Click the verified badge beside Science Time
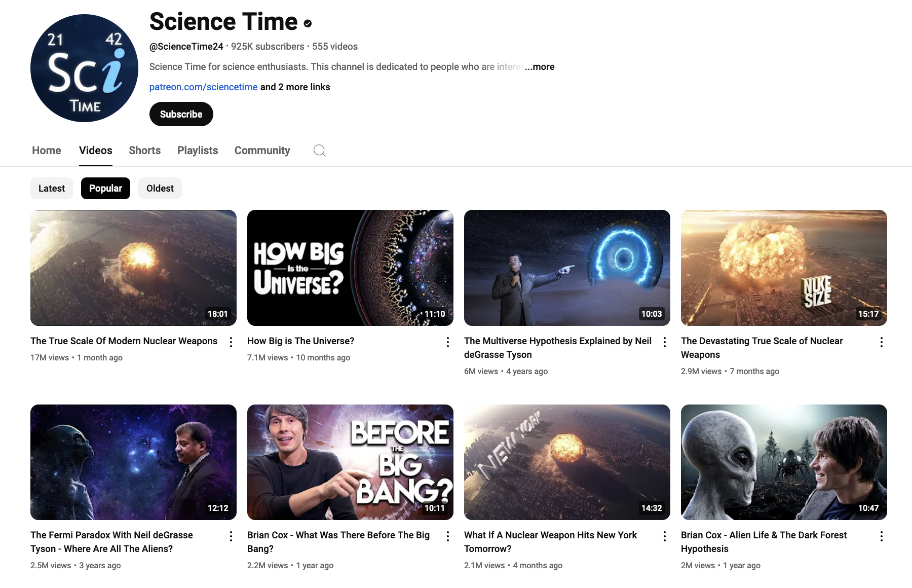 tap(308, 23)
